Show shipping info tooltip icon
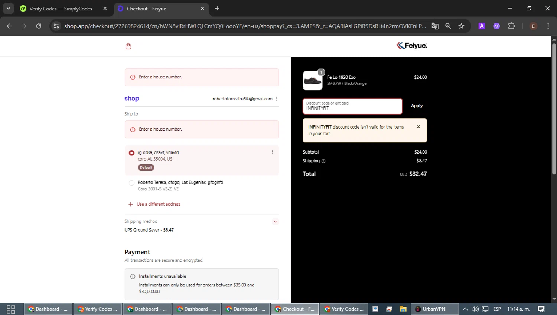This screenshot has height=315, width=557. [x=323, y=161]
